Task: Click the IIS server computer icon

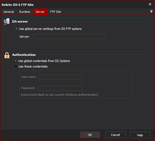Action: [6, 21]
